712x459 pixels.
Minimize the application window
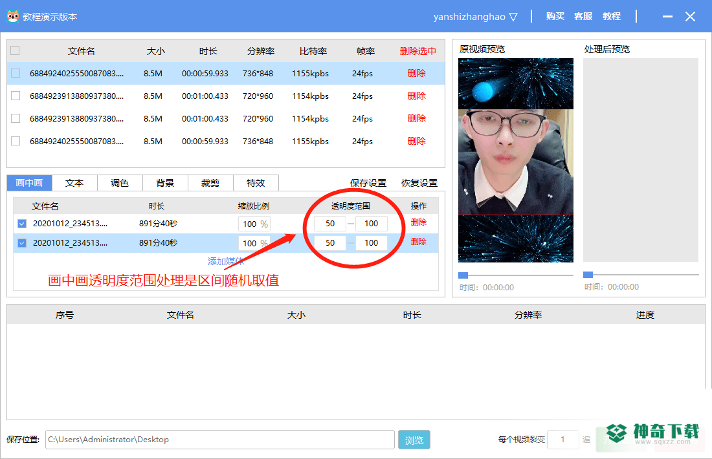[x=667, y=17]
